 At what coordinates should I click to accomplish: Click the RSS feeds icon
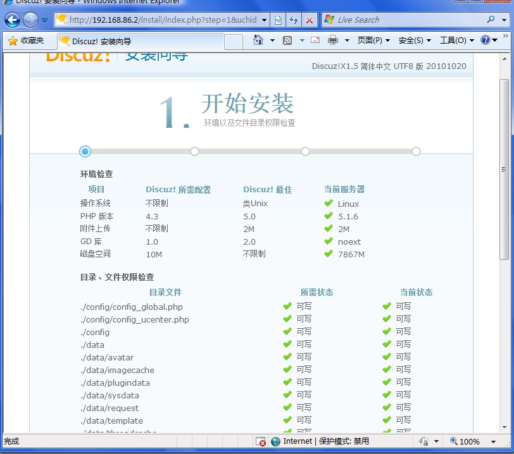(287, 40)
